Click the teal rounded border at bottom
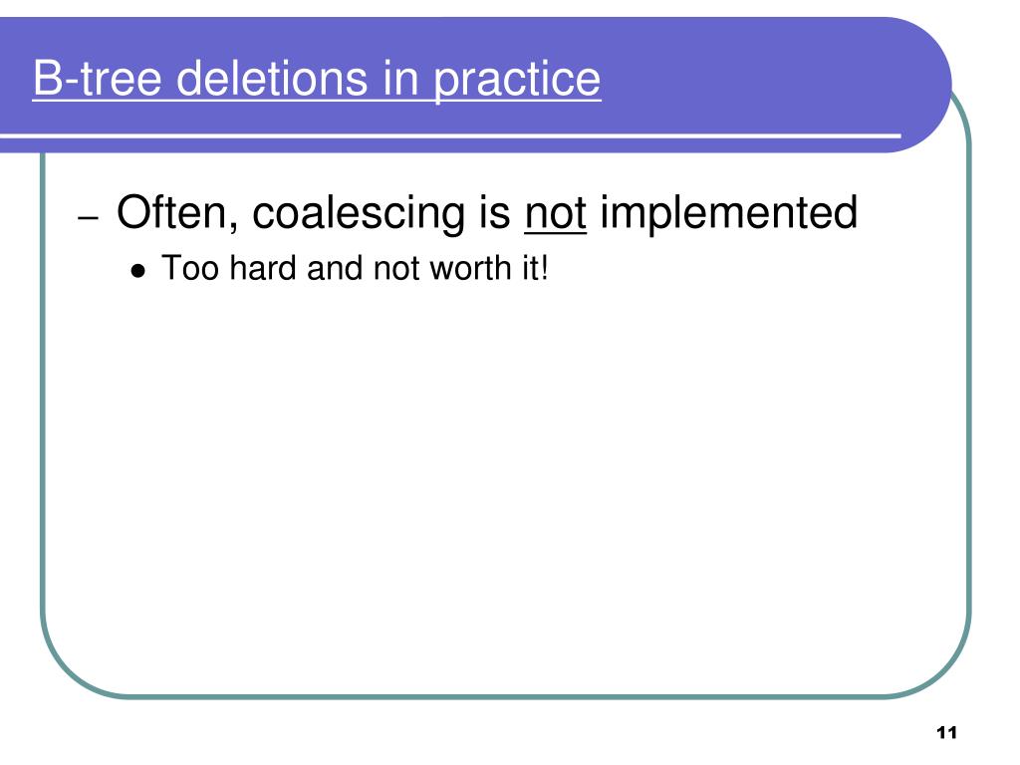1020x765 pixels. [x=505, y=696]
